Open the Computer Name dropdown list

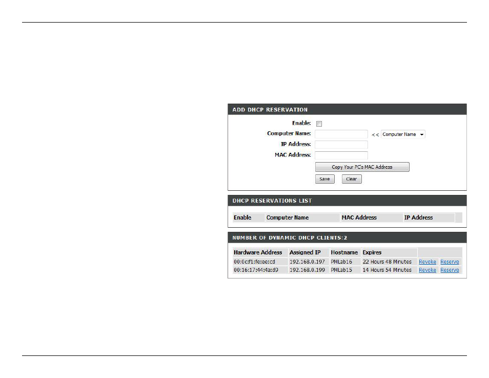point(403,134)
